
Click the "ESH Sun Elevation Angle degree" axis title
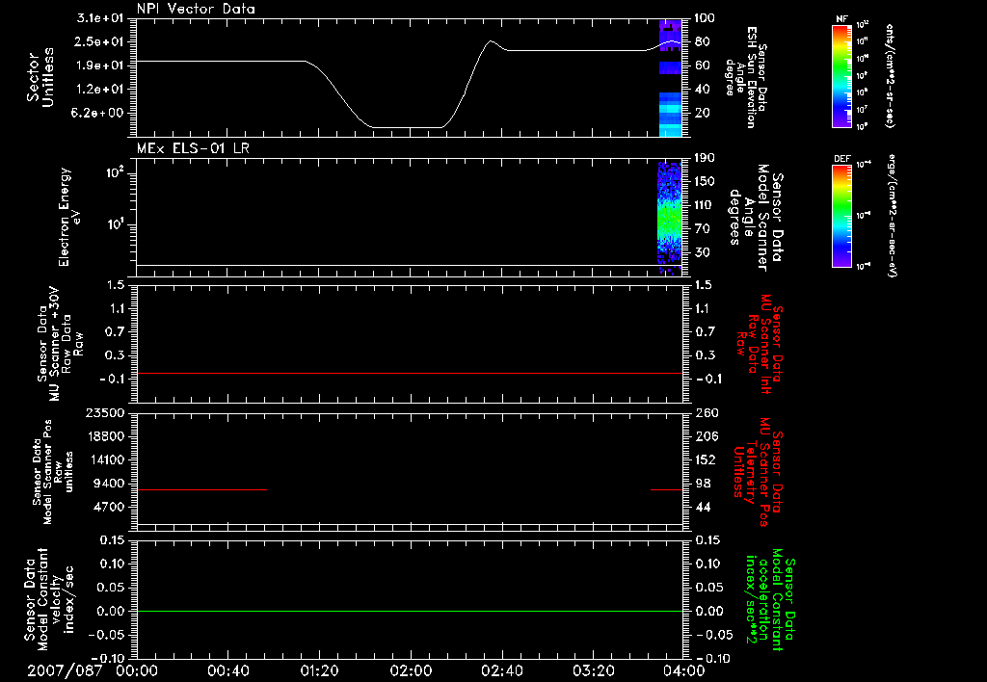(746, 77)
